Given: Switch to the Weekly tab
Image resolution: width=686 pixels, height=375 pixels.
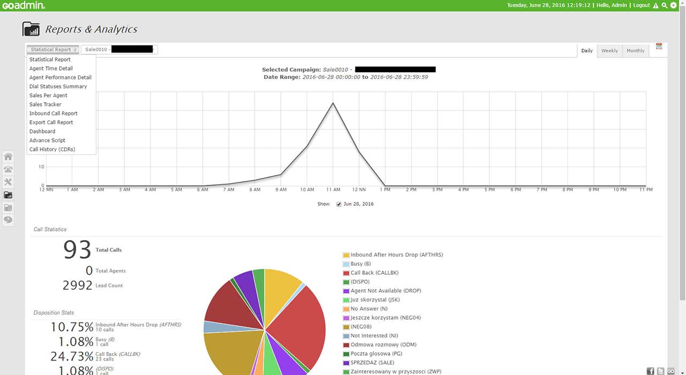Looking at the screenshot, I should click(x=609, y=50).
